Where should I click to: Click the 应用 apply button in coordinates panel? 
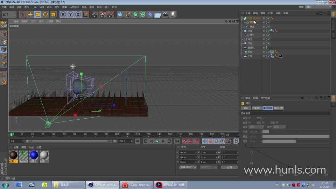[x=229, y=167]
